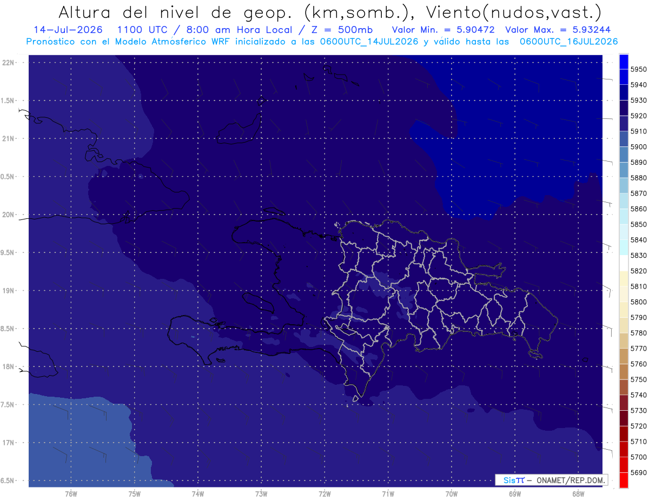Click the bright blue swatch above 5950
The height and width of the screenshot is (501, 649).
click(623, 61)
